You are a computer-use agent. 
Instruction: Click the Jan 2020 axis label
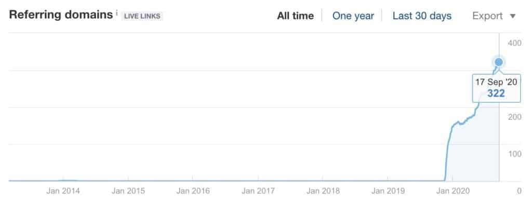click(453, 191)
